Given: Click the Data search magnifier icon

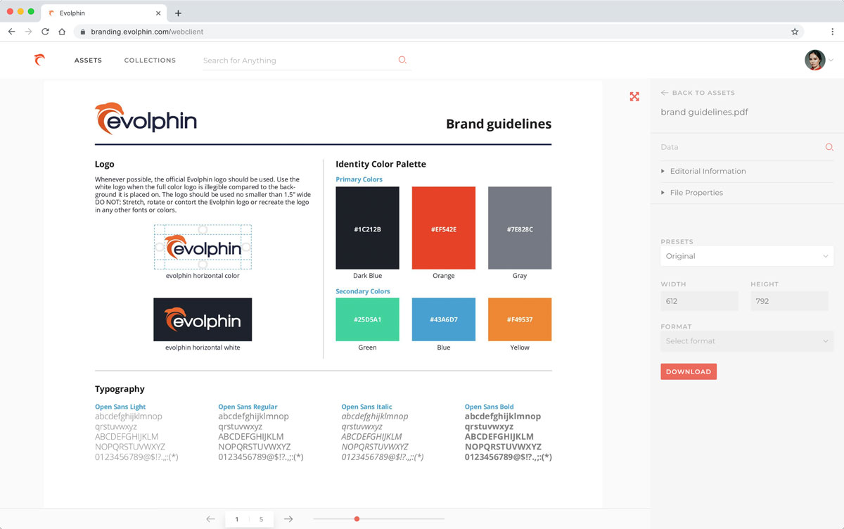Looking at the screenshot, I should pyautogui.click(x=829, y=147).
